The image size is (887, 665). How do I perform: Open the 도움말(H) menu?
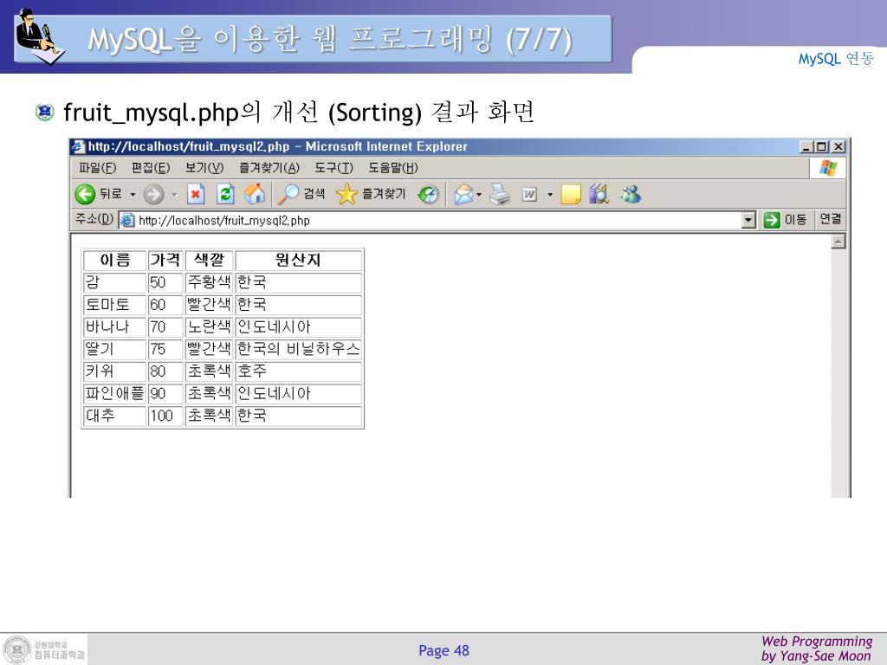[x=393, y=168]
